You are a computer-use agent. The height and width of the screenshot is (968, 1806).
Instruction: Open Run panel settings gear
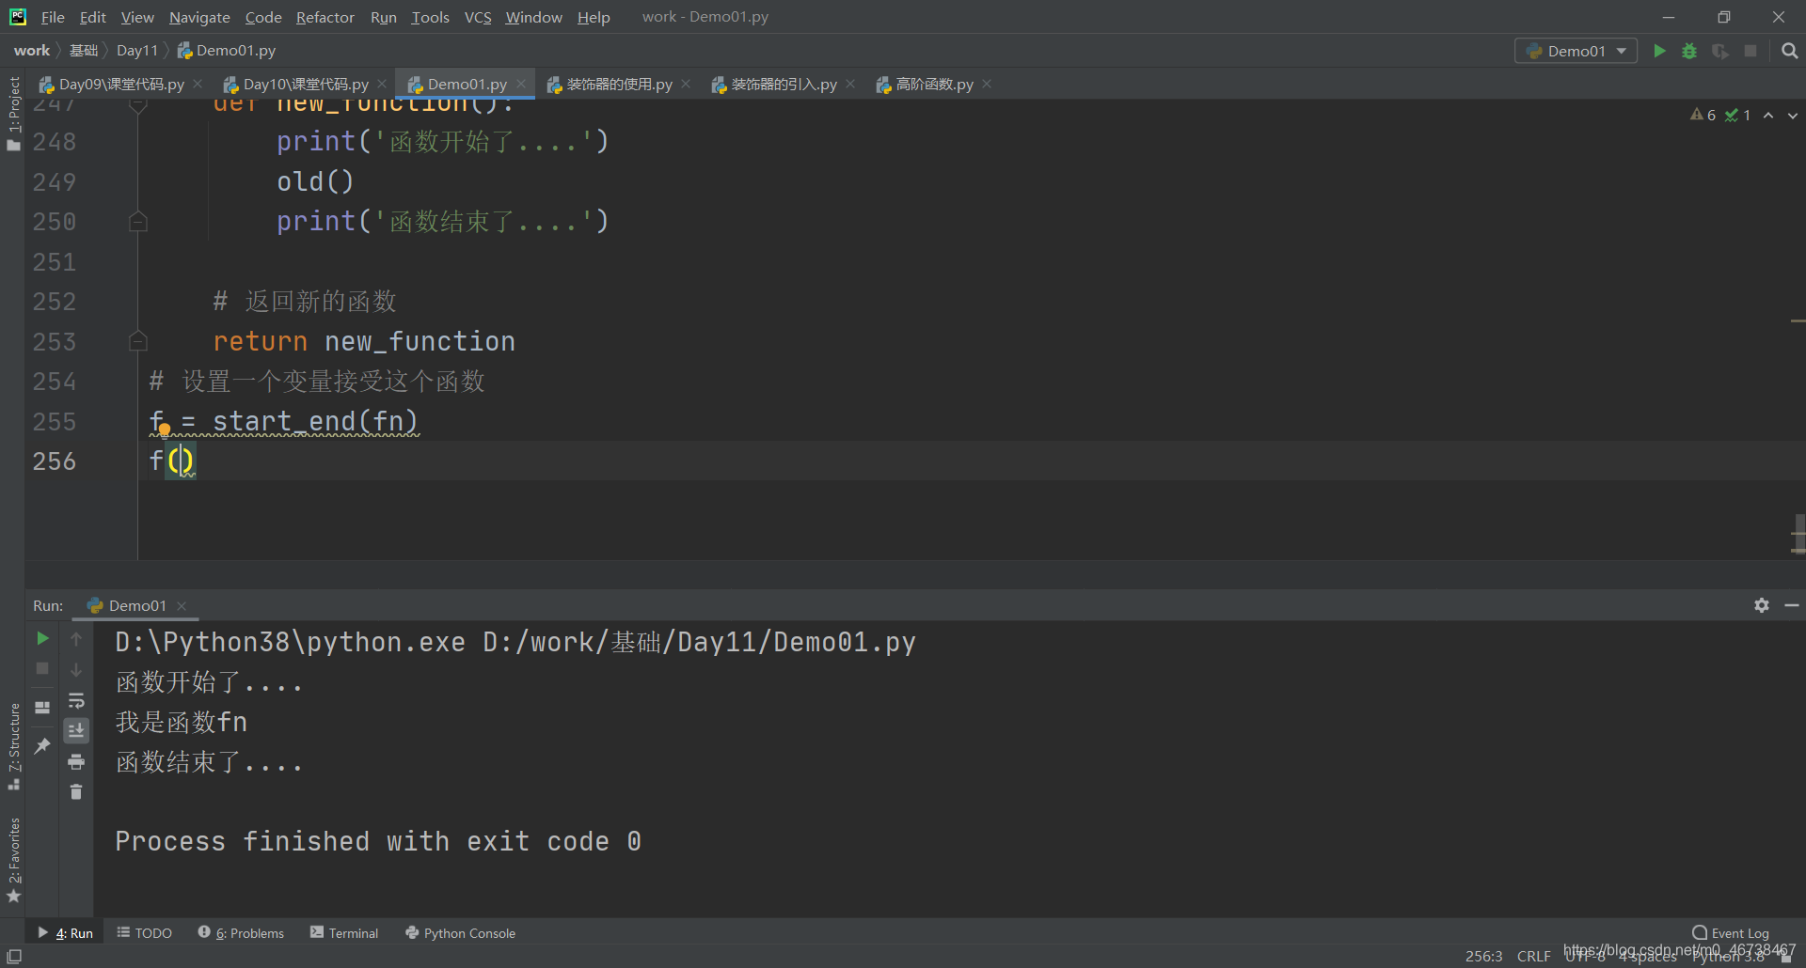click(x=1762, y=605)
